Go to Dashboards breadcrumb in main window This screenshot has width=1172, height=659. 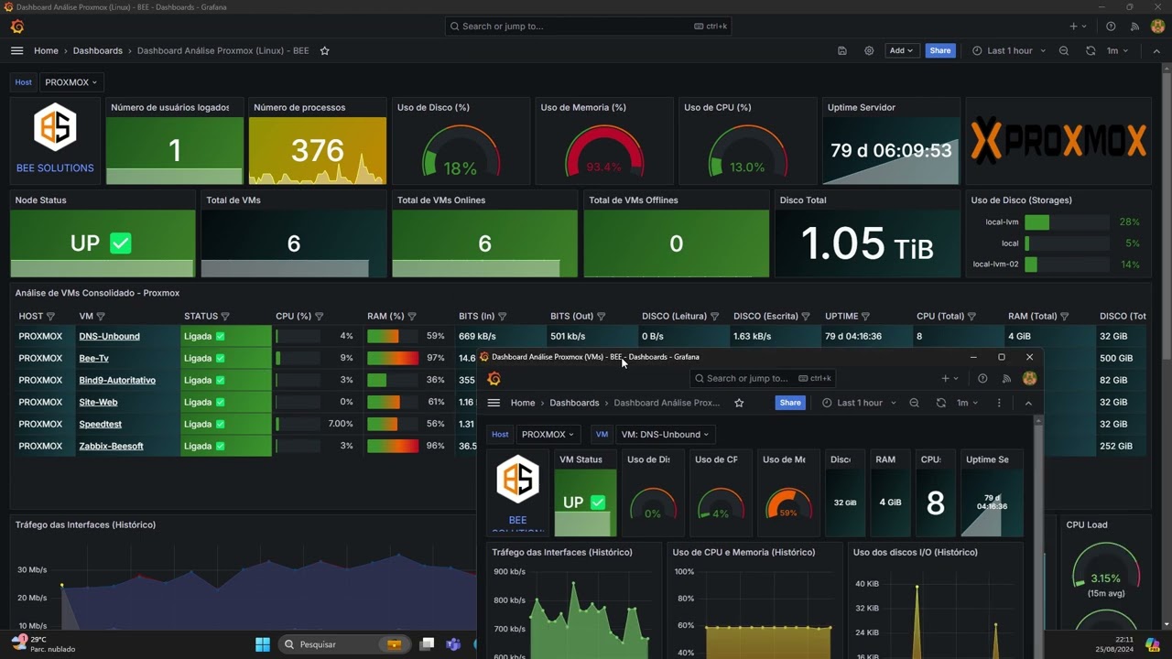click(x=97, y=51)
